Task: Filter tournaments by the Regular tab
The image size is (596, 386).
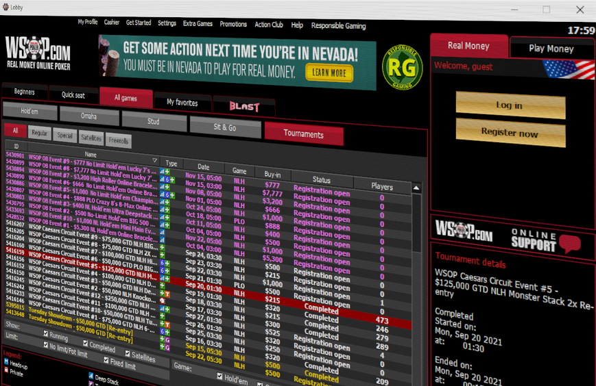Action: 40,133
